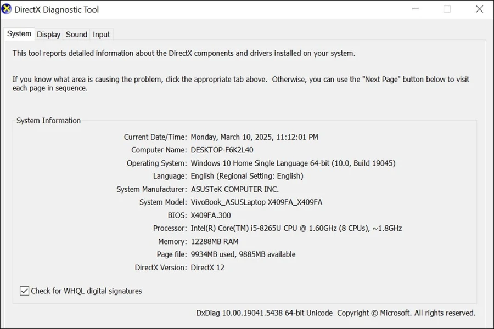Click the 9934MB used page file value
The image size is (494, 329).
243,254
